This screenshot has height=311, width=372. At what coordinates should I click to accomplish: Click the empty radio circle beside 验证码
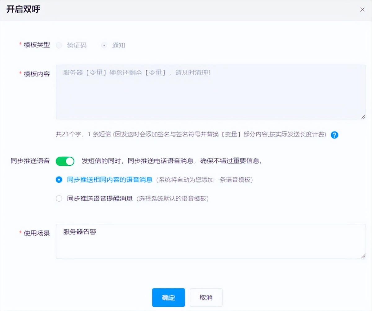pos(59,45)
